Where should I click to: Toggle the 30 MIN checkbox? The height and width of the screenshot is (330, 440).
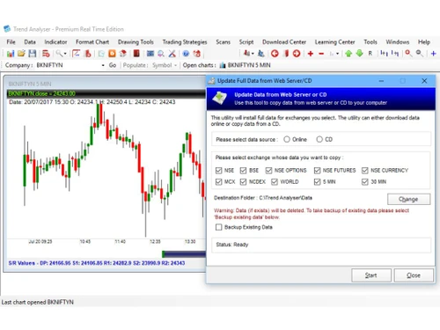click(365, 182)
